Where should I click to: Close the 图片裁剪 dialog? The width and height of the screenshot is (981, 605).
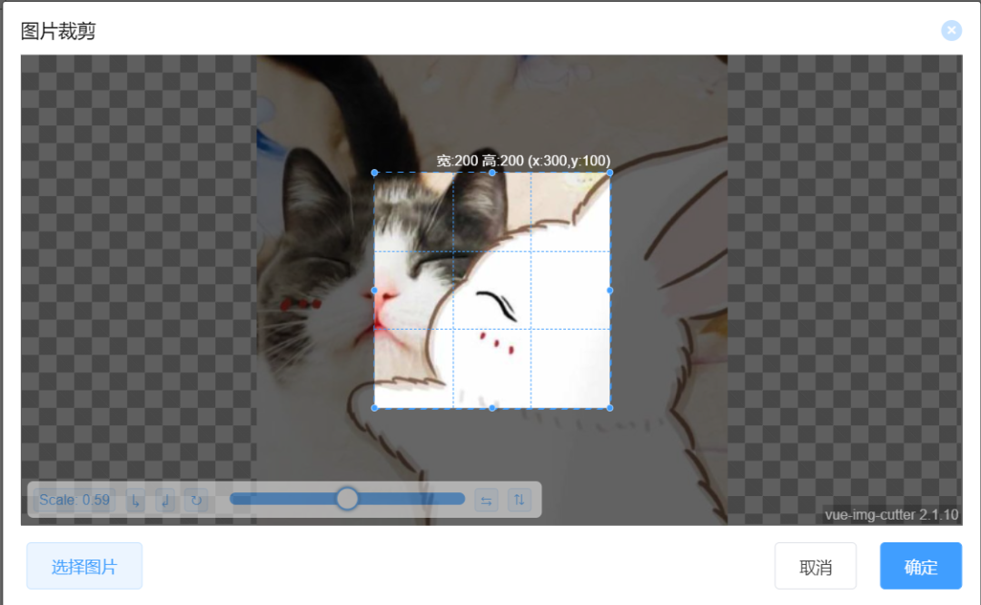click(951, 31)
